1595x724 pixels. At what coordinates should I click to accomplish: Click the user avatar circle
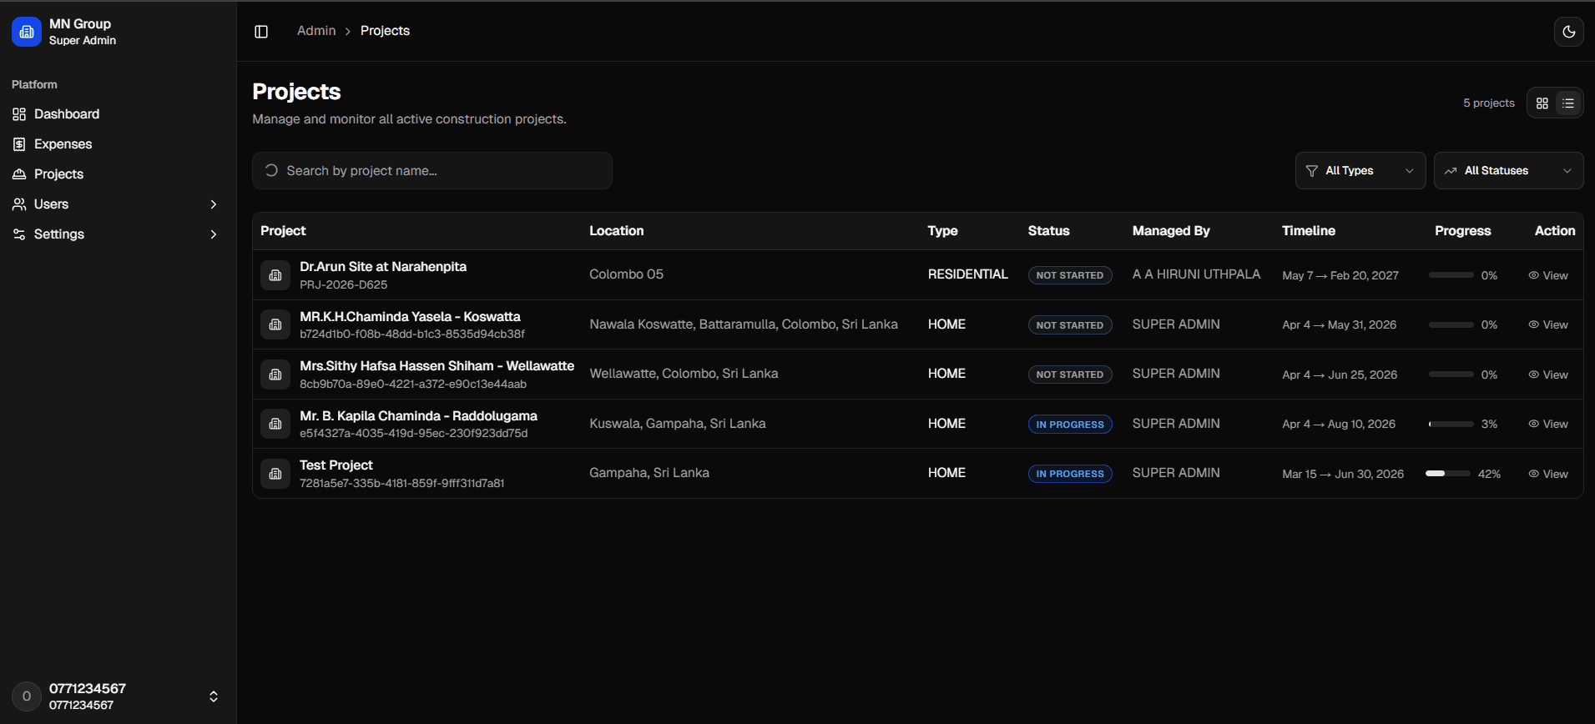[27, 696]
